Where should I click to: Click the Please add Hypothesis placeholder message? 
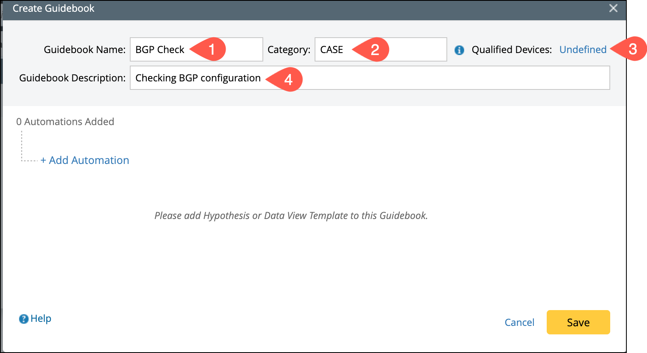click(291, 215)
